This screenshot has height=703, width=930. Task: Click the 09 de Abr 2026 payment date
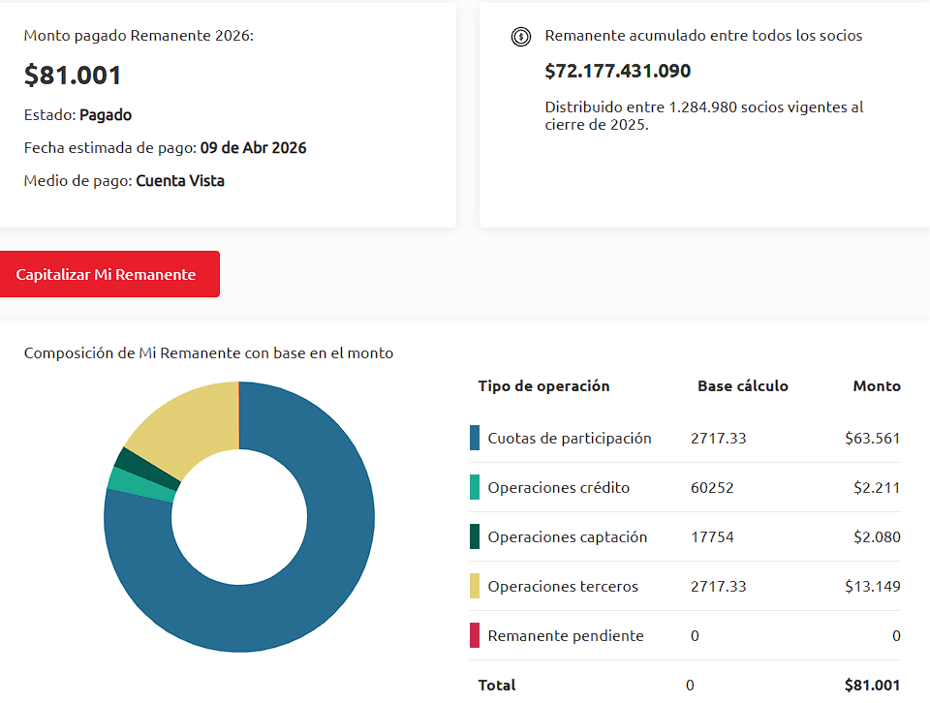tap(253, 148)
